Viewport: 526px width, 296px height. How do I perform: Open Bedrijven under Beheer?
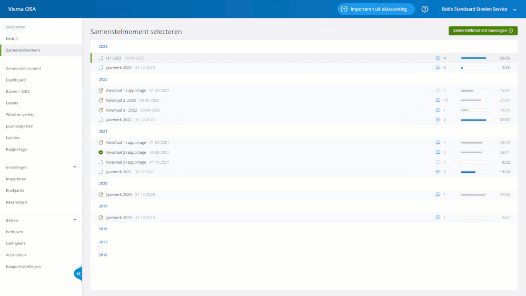(14, 232)
